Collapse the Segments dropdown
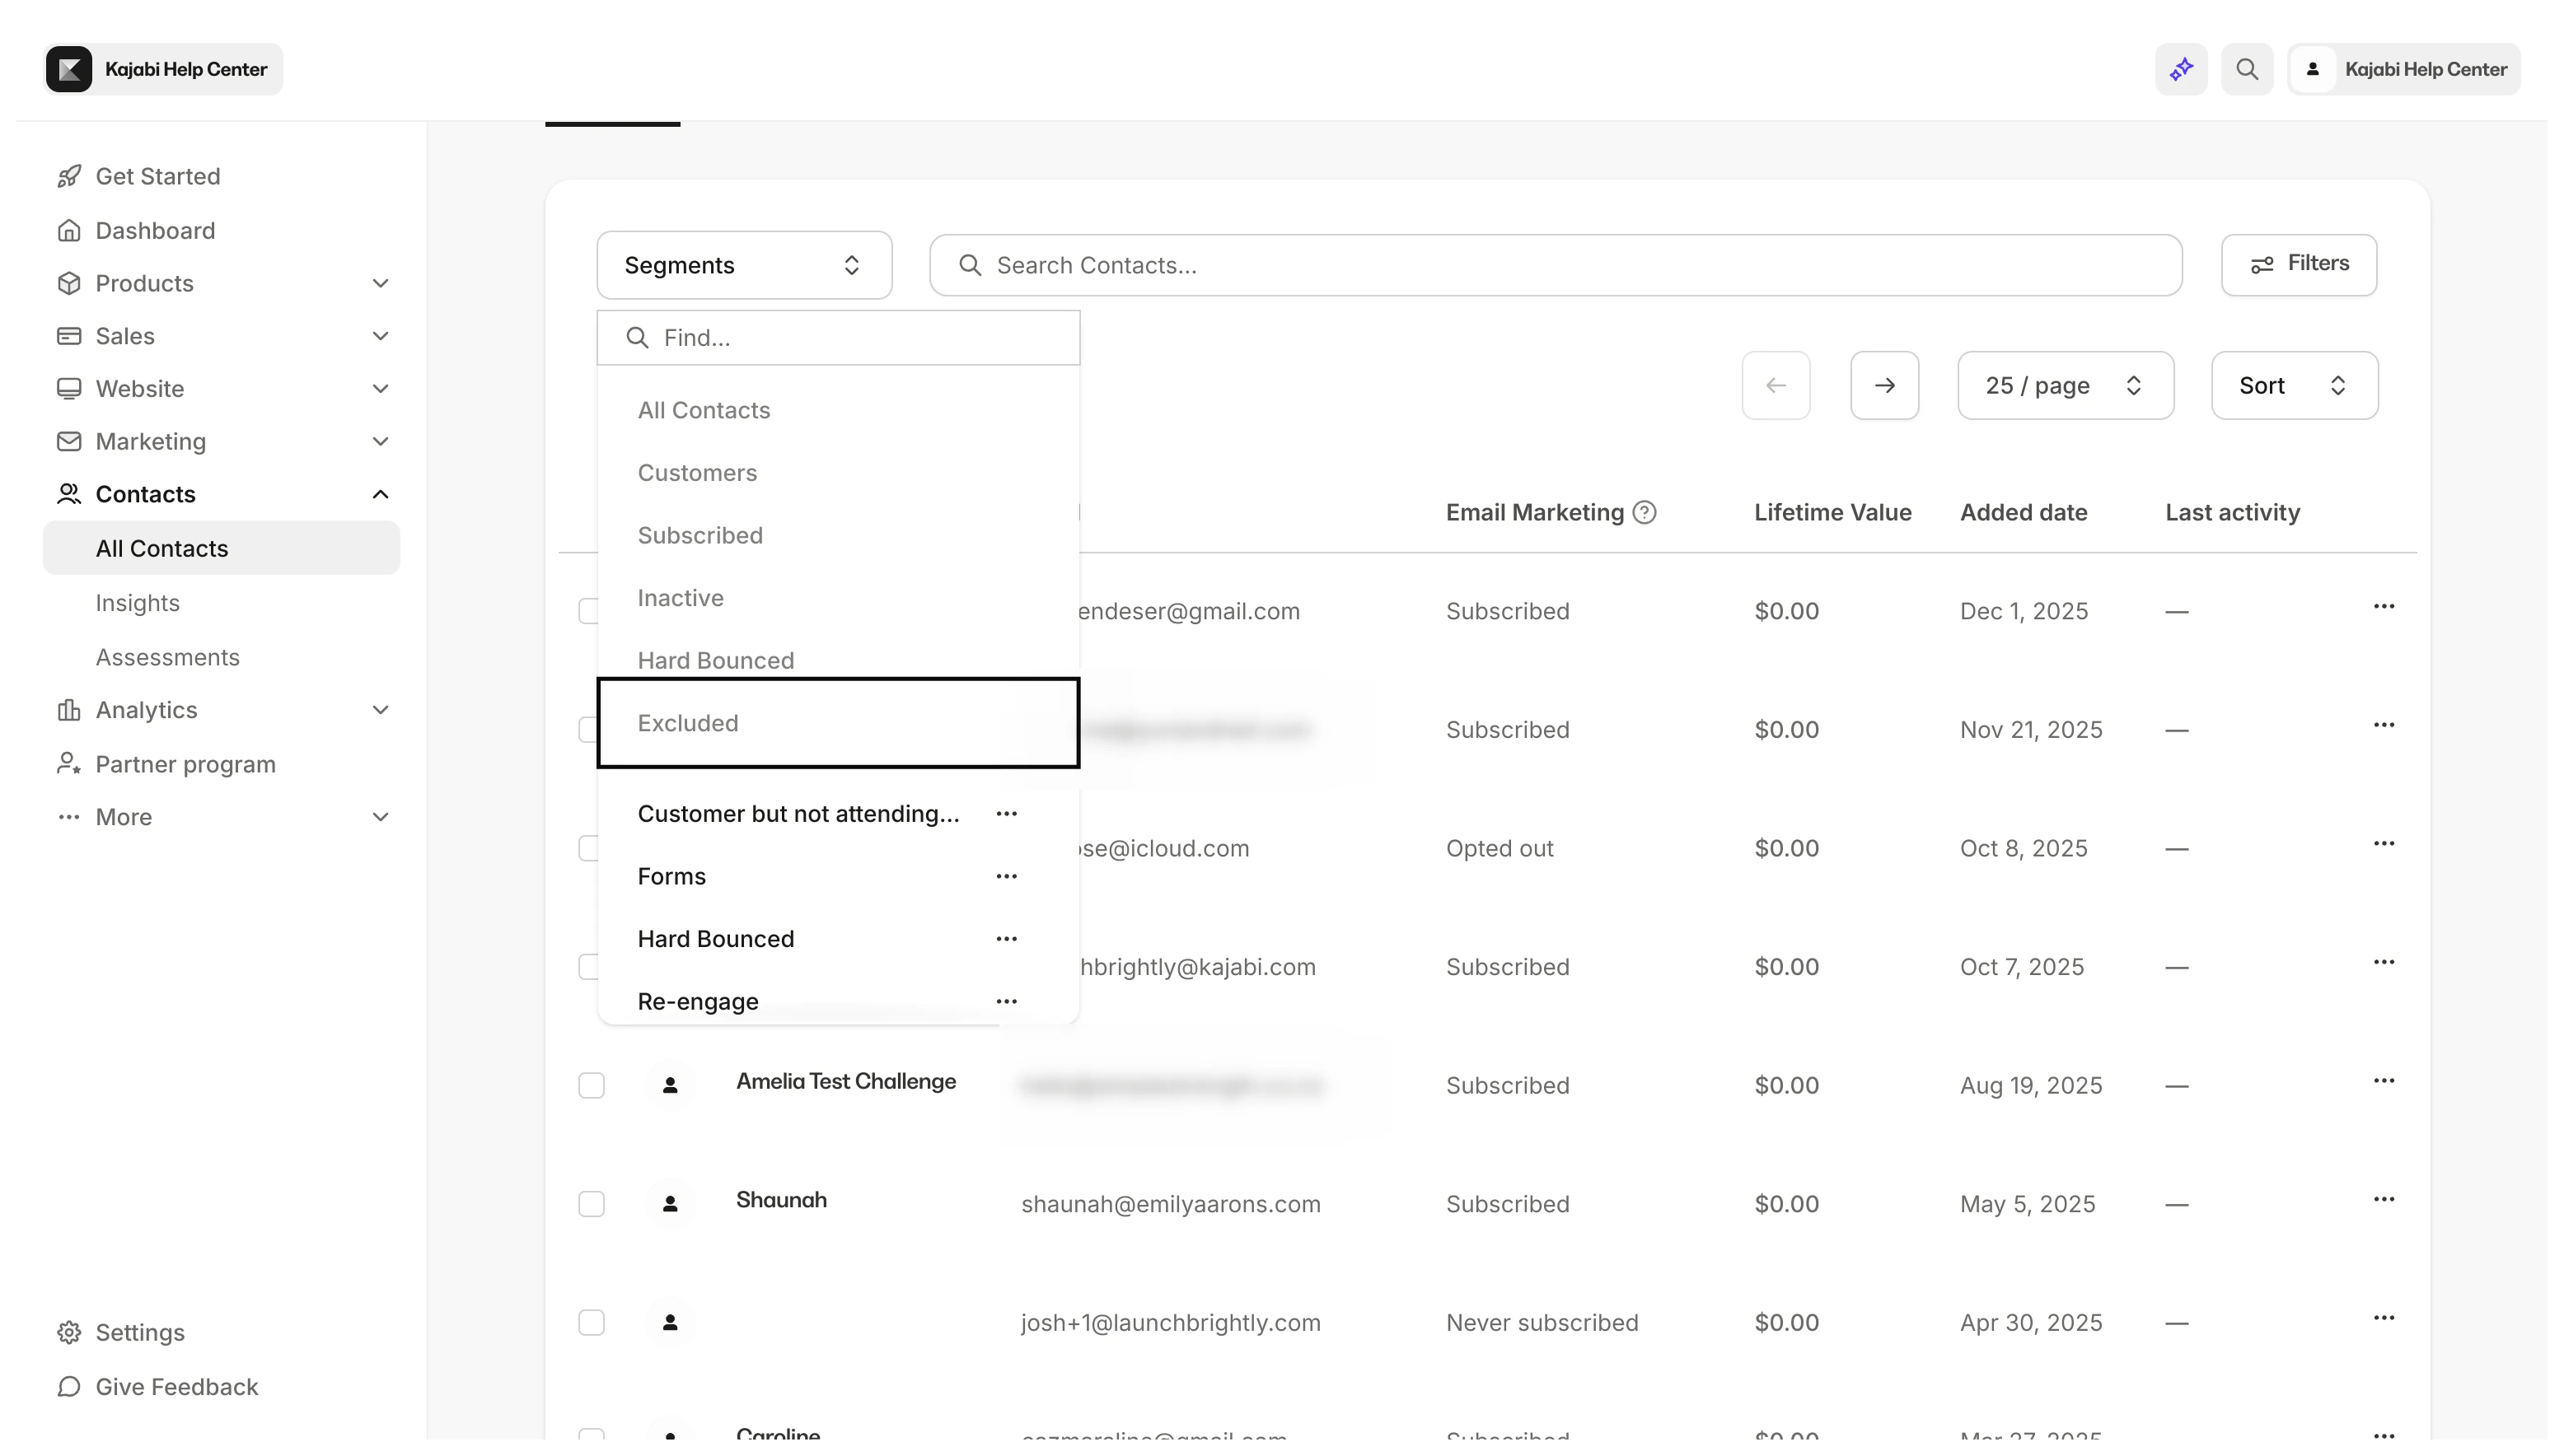This screenshot has height=1456, width=2564. [x=743, y=265]
